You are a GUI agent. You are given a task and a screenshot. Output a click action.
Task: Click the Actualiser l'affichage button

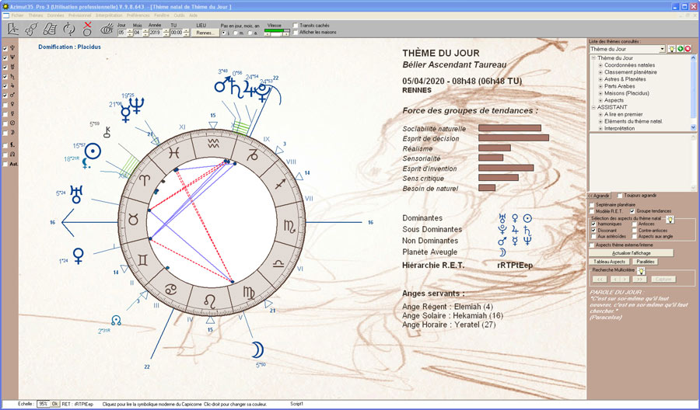click(x=631, y=253)
